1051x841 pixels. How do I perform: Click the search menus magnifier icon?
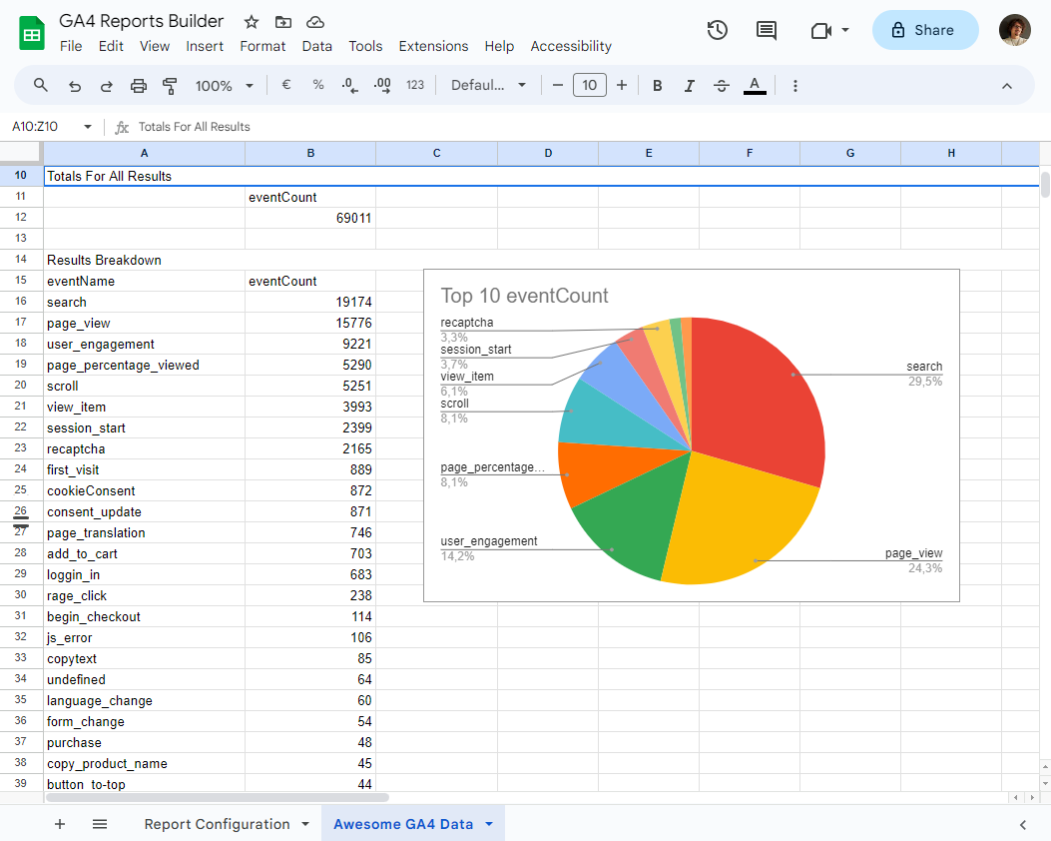41,86
